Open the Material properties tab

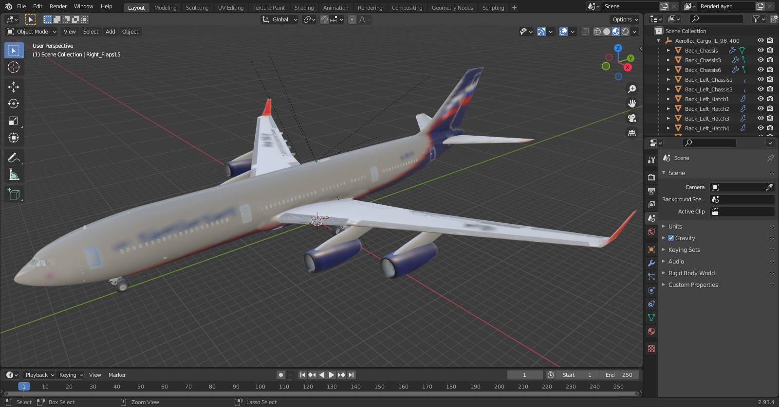point(651,331)
